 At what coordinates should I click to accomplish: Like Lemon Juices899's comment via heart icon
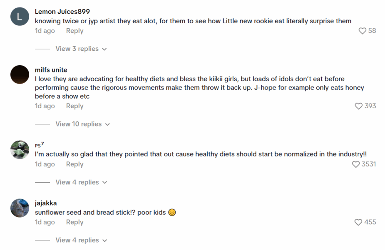(362, 31)
